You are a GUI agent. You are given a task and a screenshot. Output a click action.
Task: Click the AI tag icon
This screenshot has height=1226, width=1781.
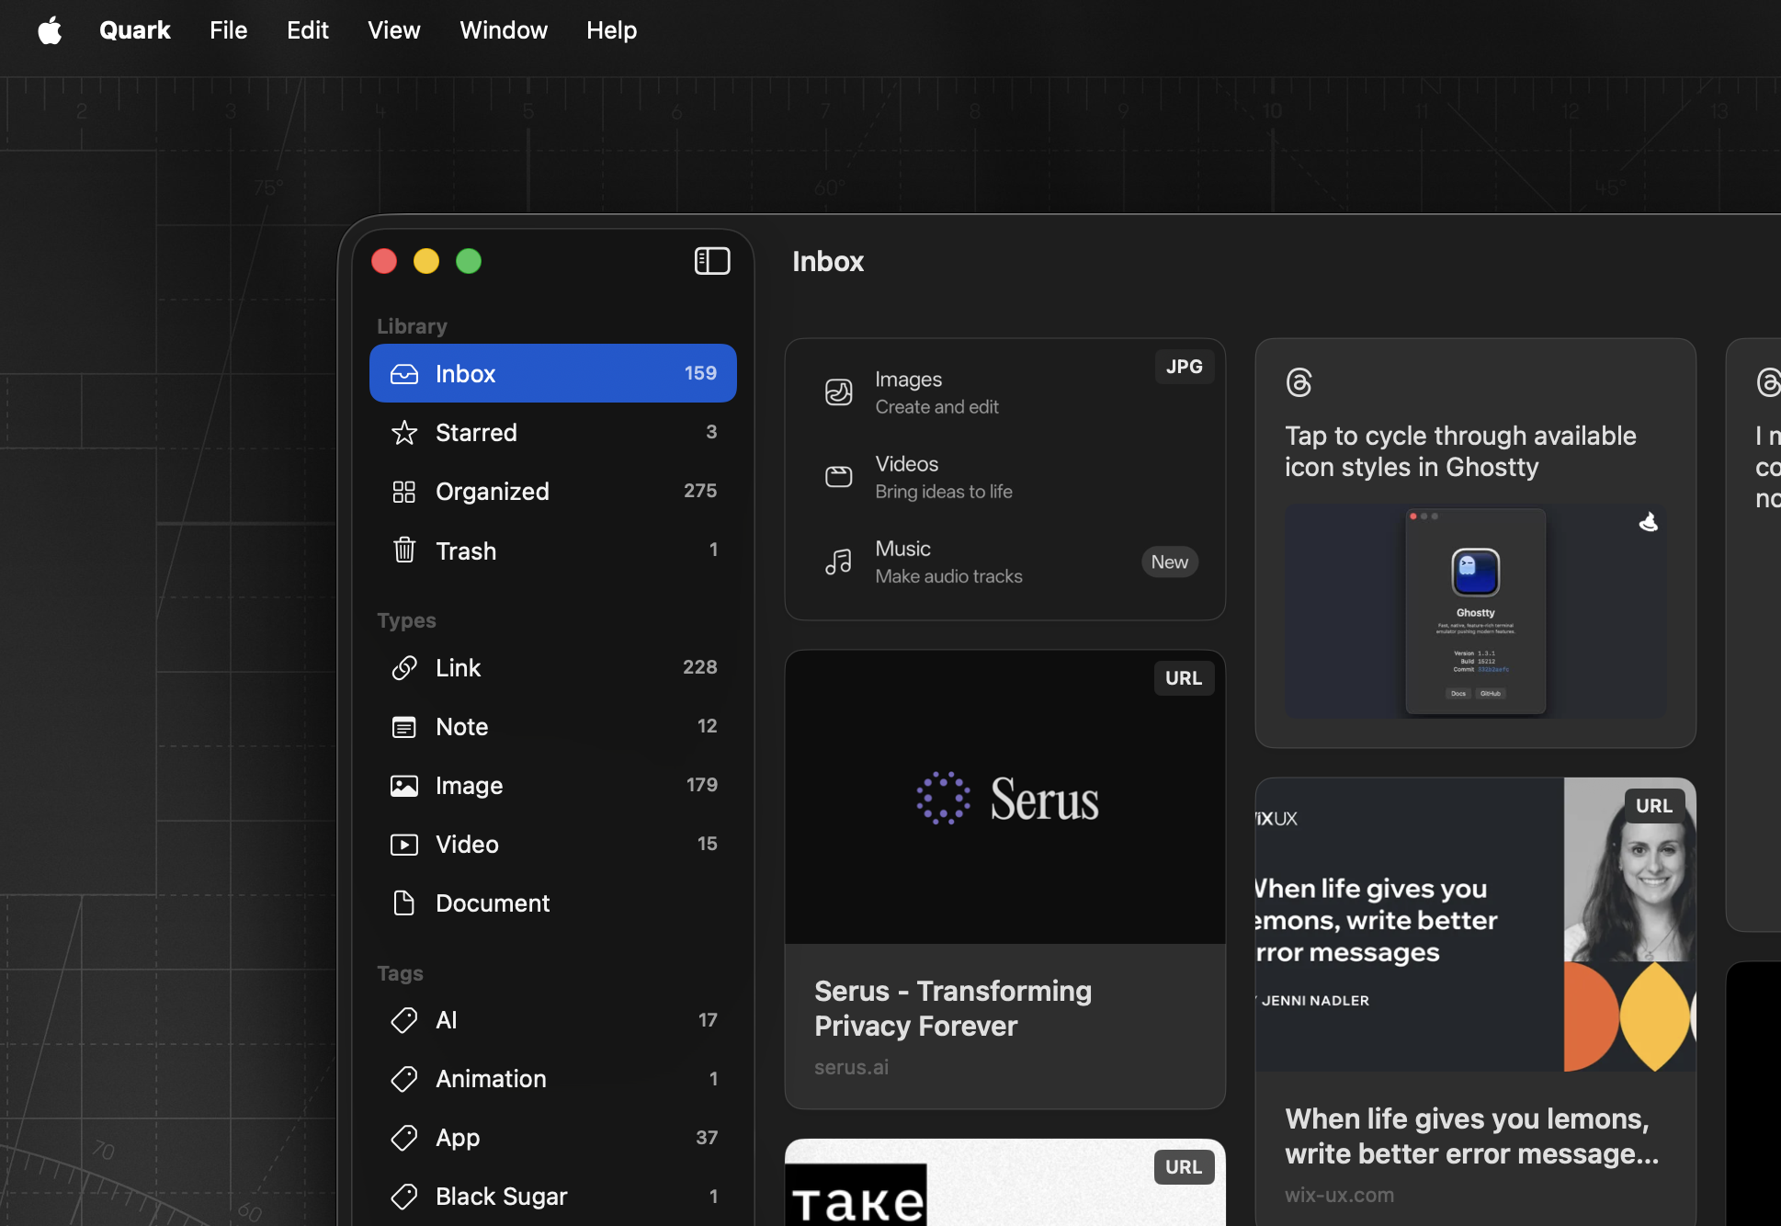404,1020
